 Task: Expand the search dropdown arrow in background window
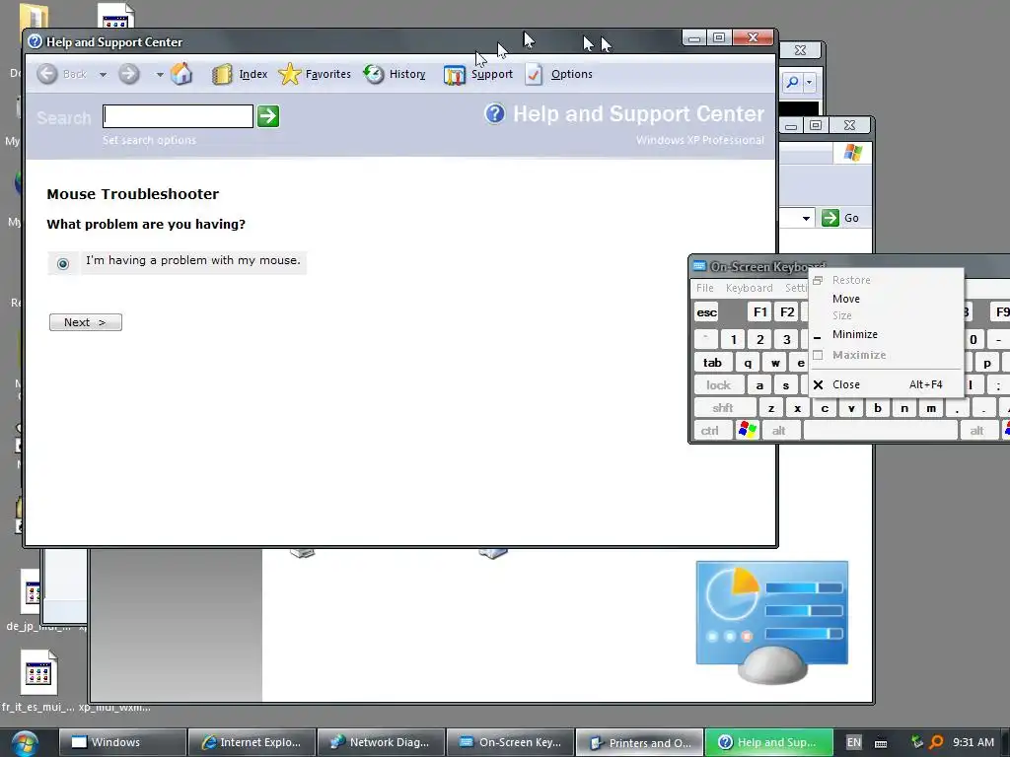click(x=809, y=83)
